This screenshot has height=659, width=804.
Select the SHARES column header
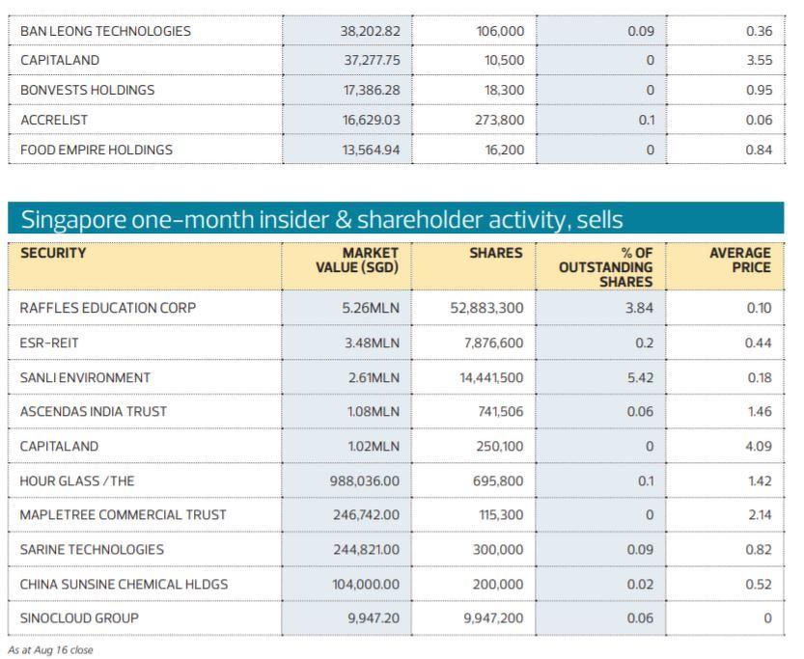(502, 253)
